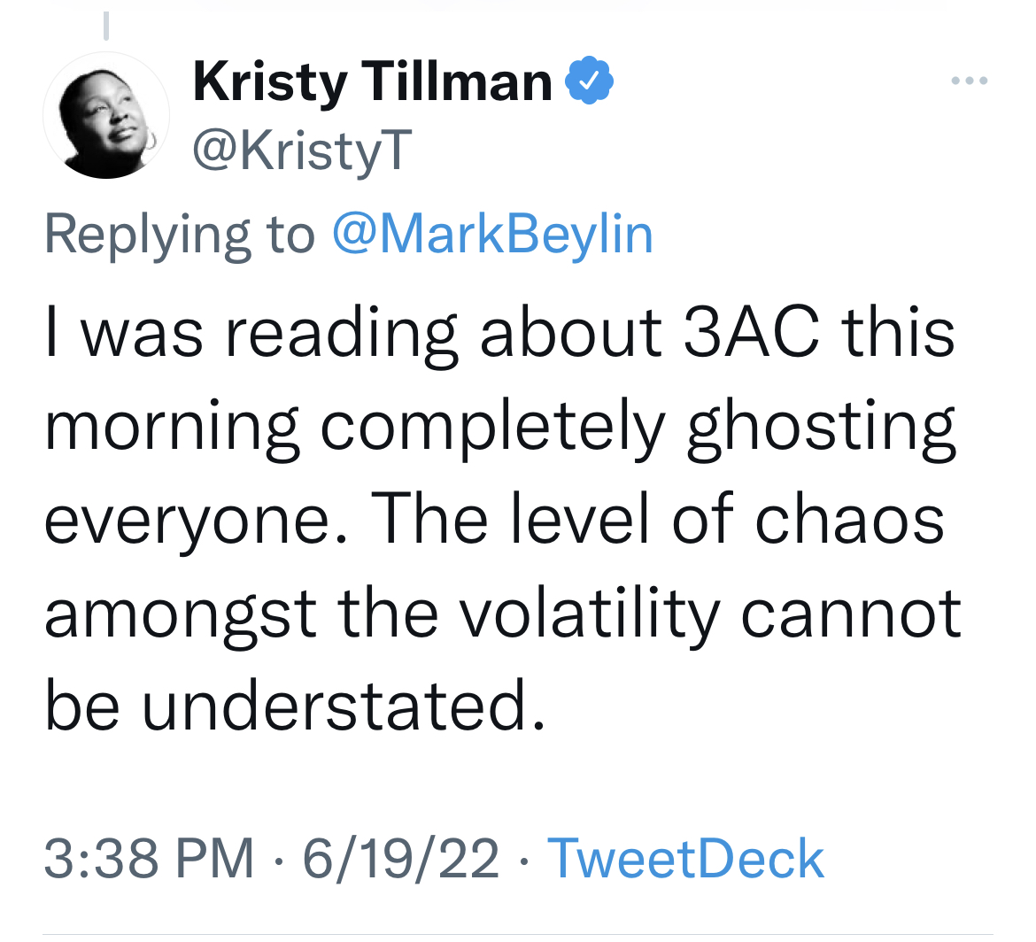Click the "Replying to" label
The height and width of the screenshot is (942, 1036).
(180, 235)
